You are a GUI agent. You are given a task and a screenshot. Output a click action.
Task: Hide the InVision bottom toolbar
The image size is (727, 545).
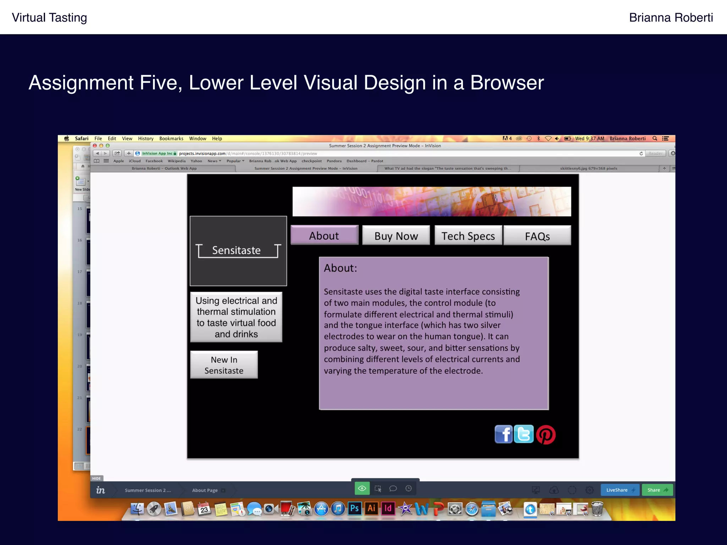click(97, 478)
